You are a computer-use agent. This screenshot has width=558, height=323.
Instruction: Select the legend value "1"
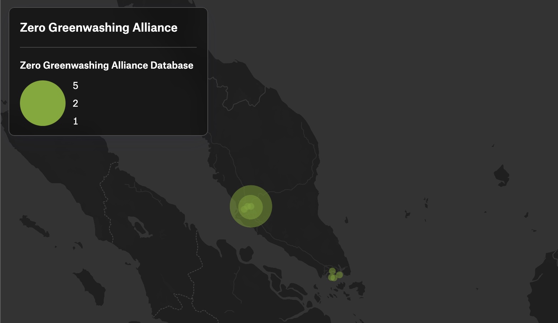pos(75,121)
